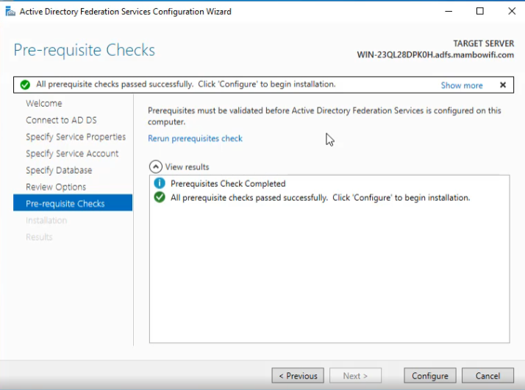Minimize the wizard window
The width and height of the screenshot is (525, 390).
[449, 11]
